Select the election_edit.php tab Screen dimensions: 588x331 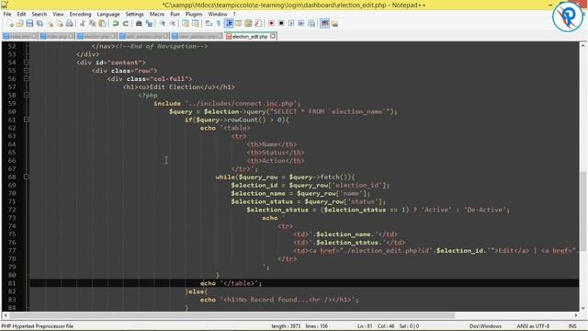pyautogui.click(x=249, y=37)
